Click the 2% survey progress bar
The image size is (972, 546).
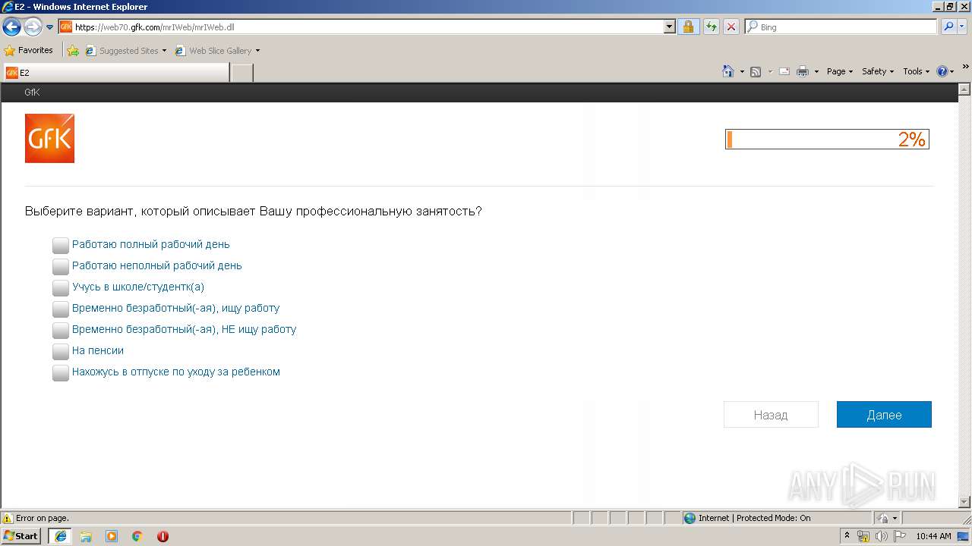[827, 140]
